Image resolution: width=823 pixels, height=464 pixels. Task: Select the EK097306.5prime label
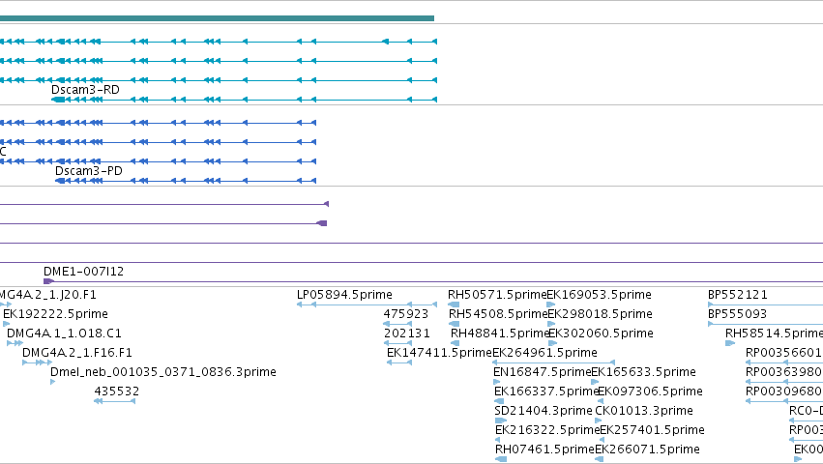(x=650, y=391)
